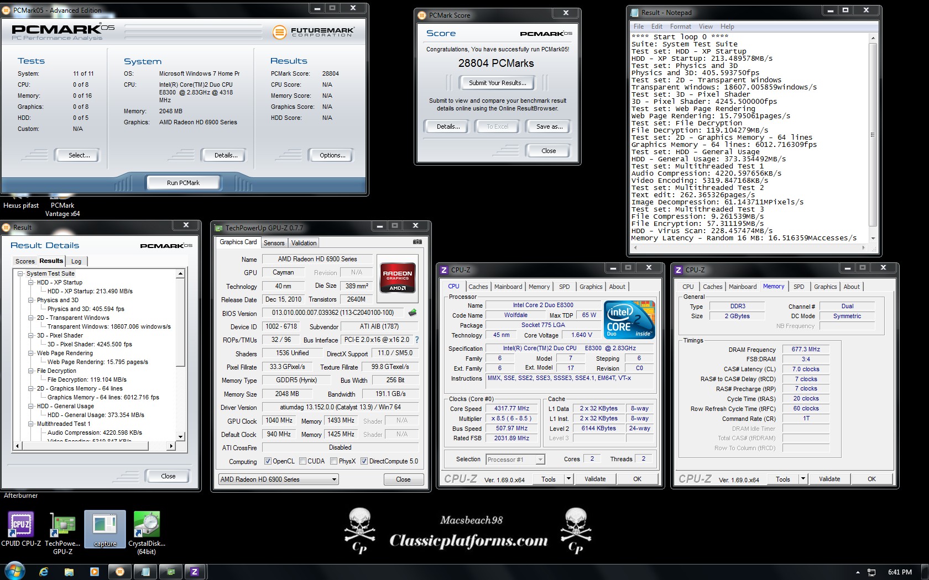Viewport: 929px width, 580px height.
Task: Click the Notepad taskbar icon
Action: tap(145, 572)
